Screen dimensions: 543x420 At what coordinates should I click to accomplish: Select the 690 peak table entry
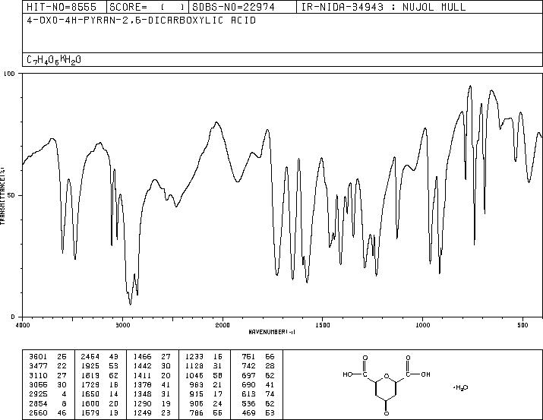pyautogui.click(x=258, y=384)
